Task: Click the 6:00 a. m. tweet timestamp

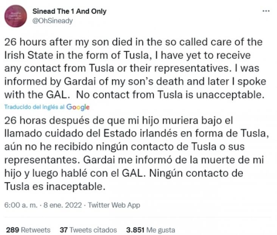Action: pyautogui.click(x=21, y=205)
